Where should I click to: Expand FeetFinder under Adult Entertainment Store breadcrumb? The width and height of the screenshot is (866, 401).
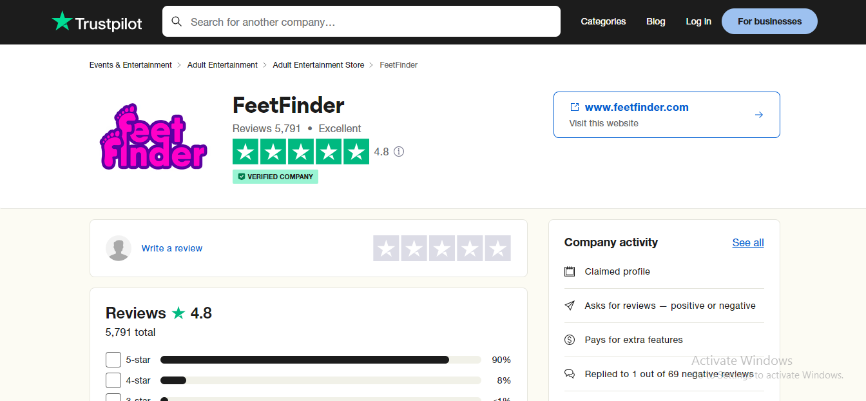(x=398, y=64)
